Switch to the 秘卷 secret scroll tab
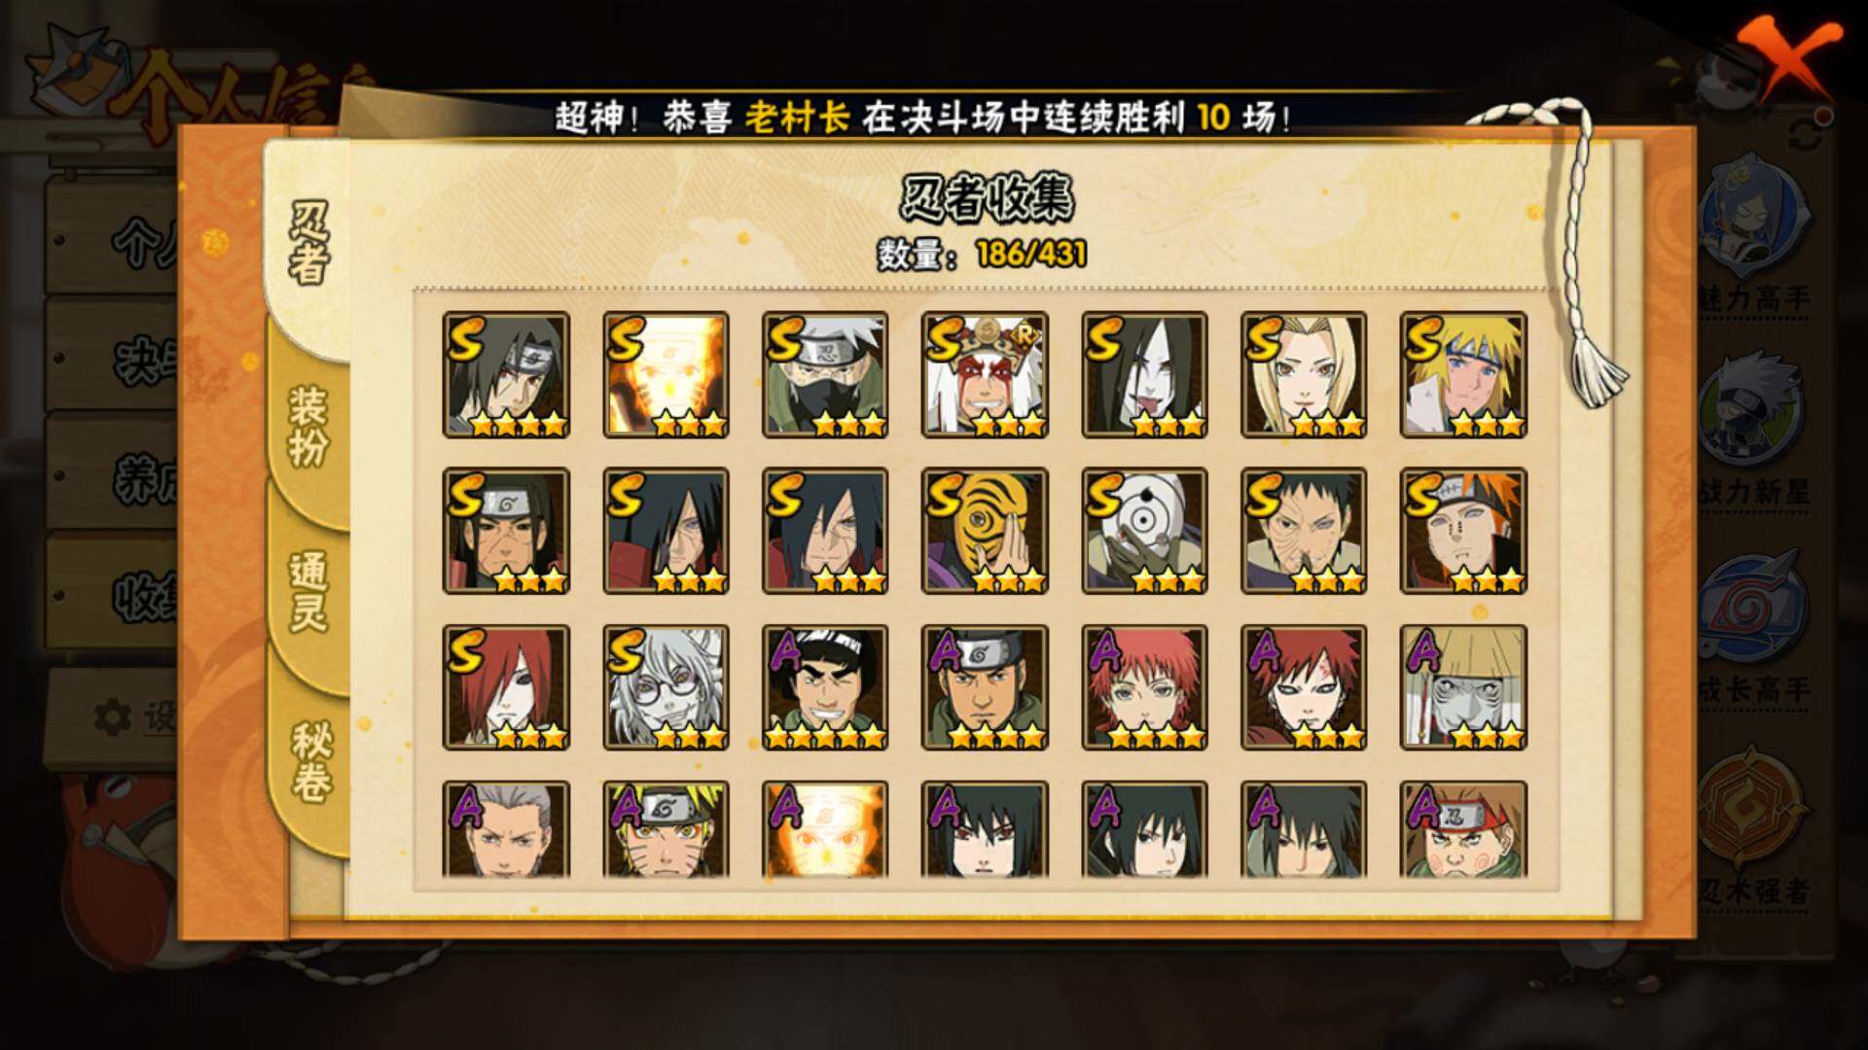1868x1050 pixels. tap(310, 762)
